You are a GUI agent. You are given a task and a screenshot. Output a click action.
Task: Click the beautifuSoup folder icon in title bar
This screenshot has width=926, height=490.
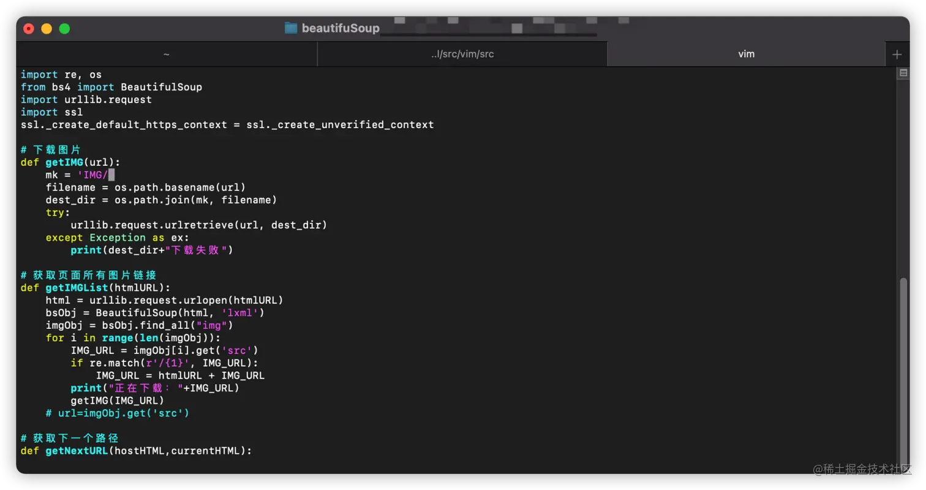(291, 28)
